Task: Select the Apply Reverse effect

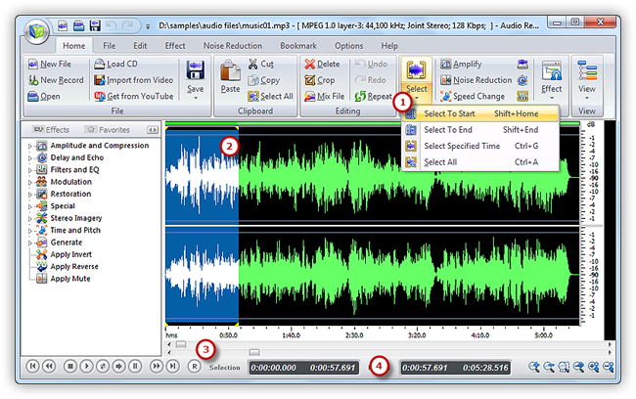Action: tap(67, 267)
